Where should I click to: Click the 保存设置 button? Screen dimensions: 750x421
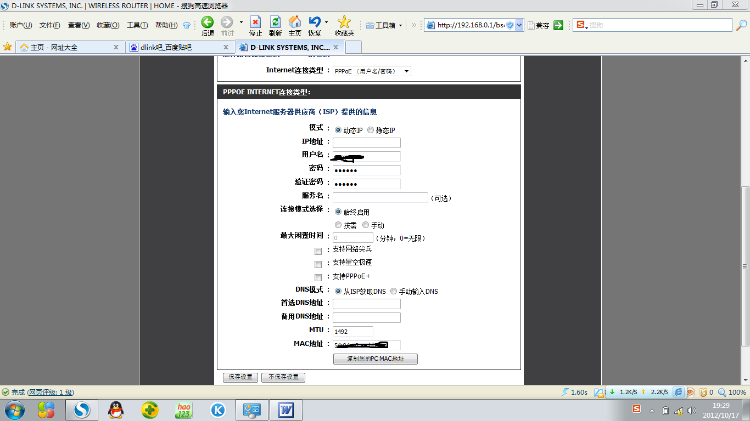point(240,377)
